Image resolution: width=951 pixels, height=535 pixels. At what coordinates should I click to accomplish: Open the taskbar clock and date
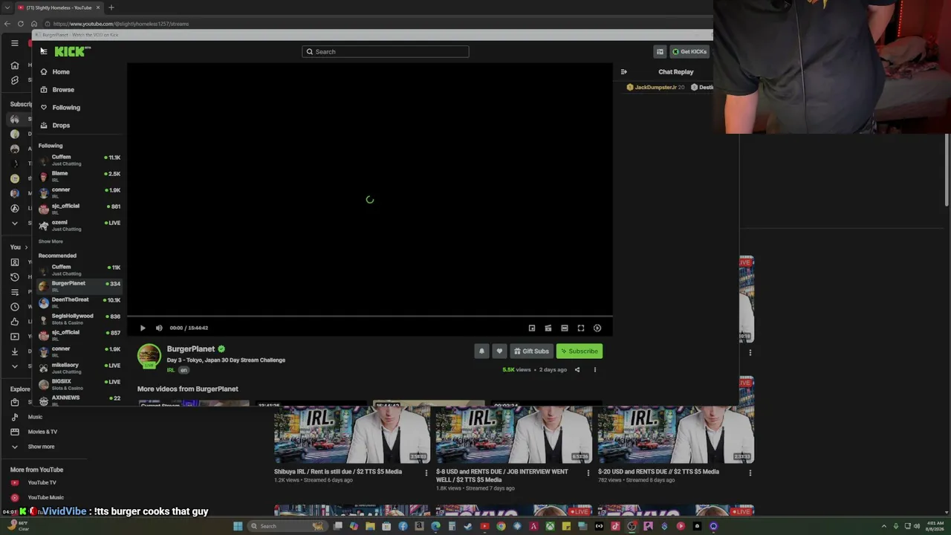click(934, 526)
